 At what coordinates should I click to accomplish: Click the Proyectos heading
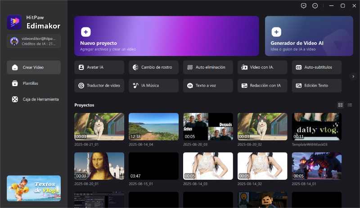[84, 105]
